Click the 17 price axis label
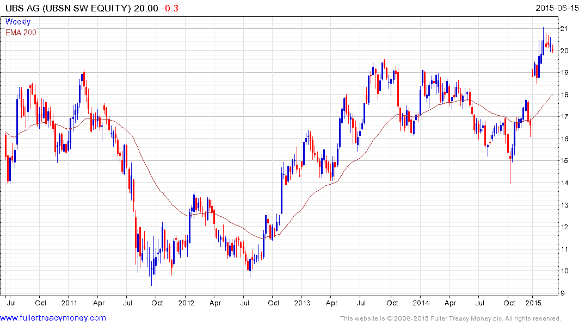Image resolution: width=585 pixels, height=326 pixels. [564, 117]
